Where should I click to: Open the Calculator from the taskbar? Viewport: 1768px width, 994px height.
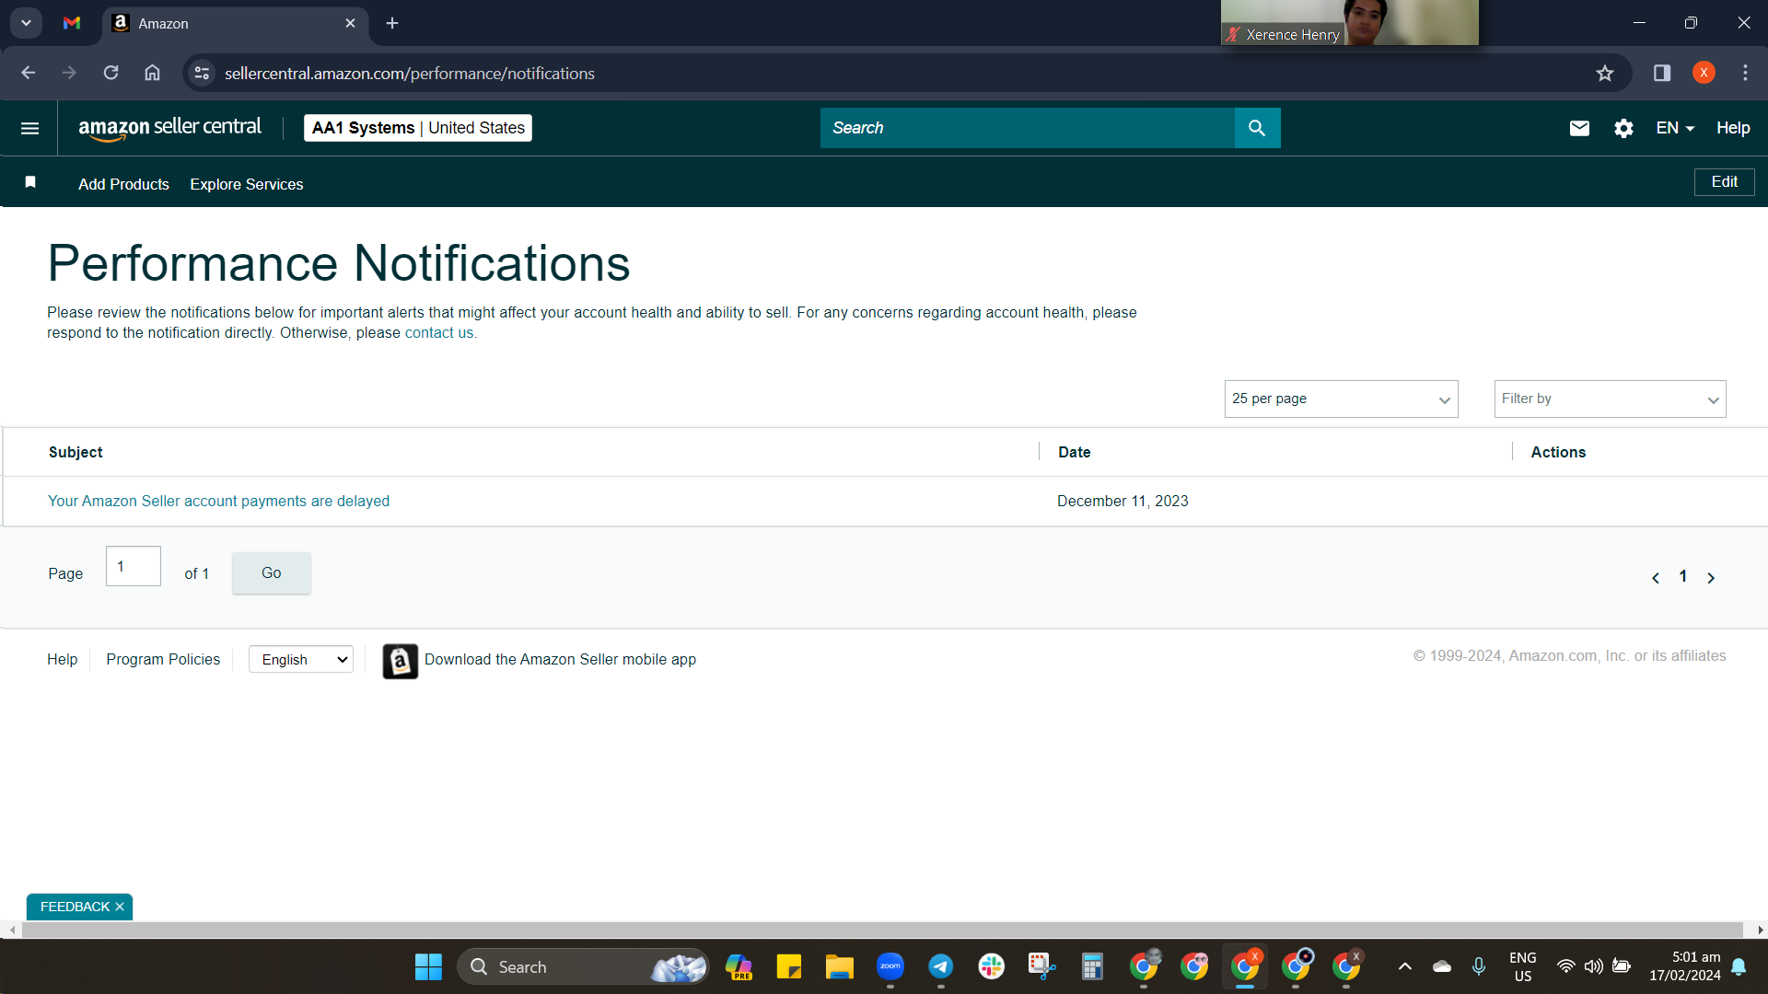click(x=1092, y=966)
